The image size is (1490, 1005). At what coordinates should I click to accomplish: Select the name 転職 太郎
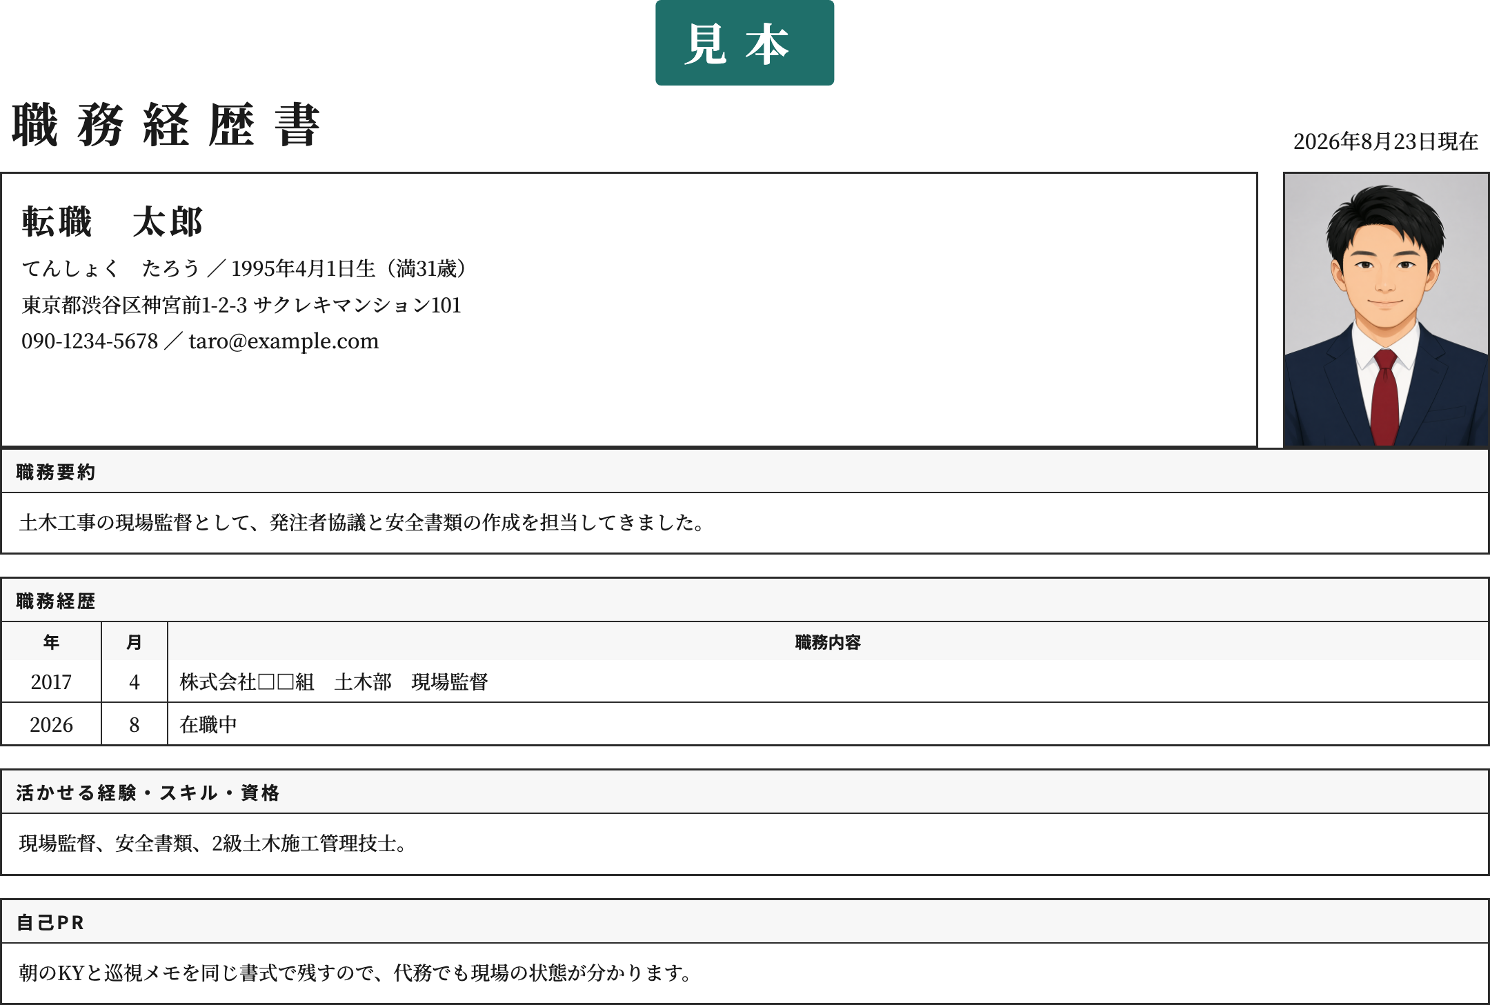pos(112,222)
